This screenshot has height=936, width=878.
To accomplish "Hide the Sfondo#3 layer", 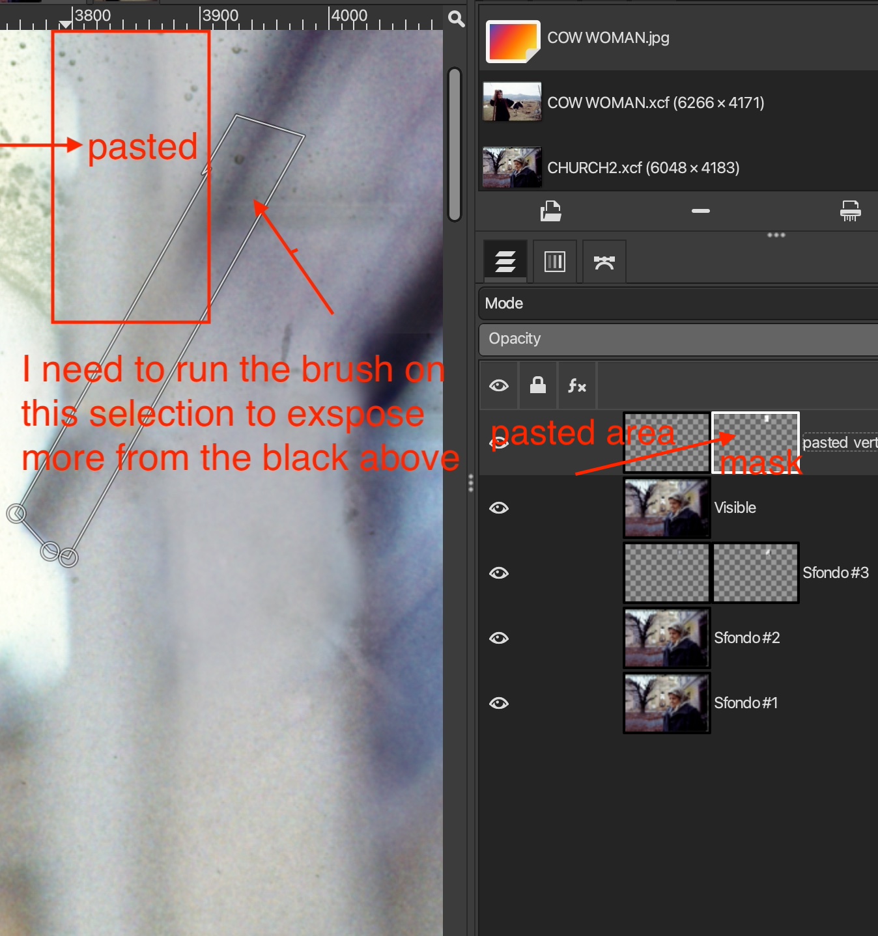I will point(499,573).
